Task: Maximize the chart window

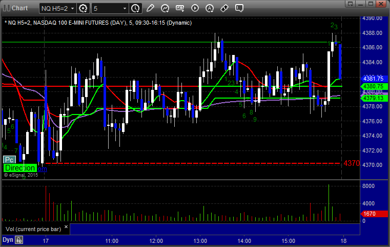Action: click(x=371, y=4)
